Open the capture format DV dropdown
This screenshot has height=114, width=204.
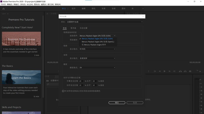[97, 68]
